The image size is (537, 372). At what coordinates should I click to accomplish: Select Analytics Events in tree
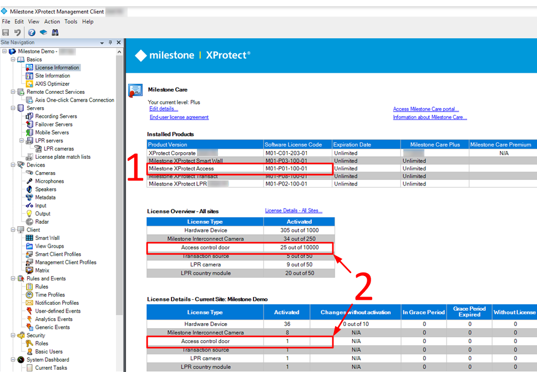coord(54,319)
